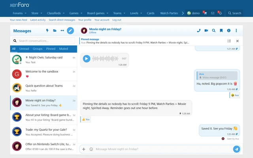
Task: Start a new conversation with pencil button
Action: click(70, 30)
